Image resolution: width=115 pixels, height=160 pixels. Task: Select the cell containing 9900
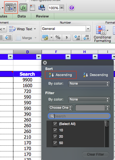click(x=27, y=80)
